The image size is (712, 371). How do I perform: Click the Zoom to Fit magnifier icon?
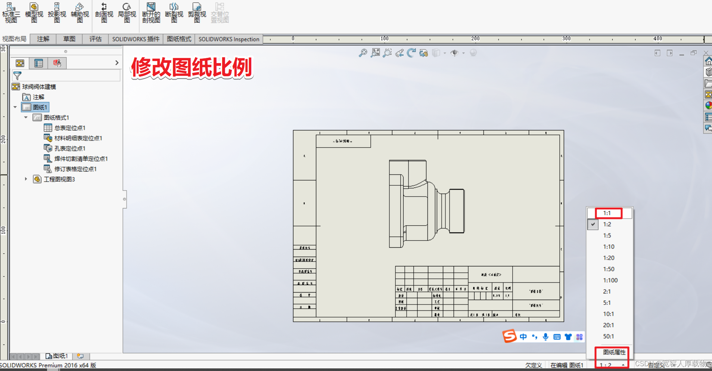pos(363,53)
